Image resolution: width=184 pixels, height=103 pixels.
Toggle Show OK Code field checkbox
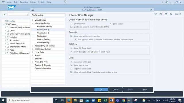tap(71, 48)
